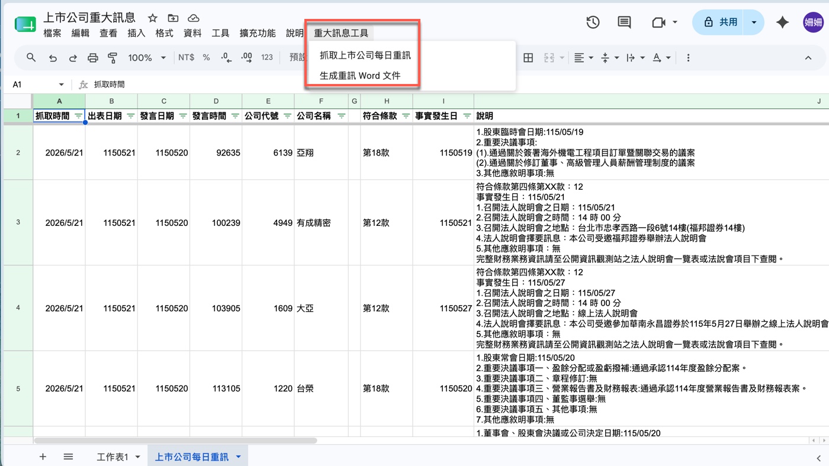Toggle filter on 出表日期 column
The height and width of the screenshot is (466, 829).
click(x=131, y=117)
